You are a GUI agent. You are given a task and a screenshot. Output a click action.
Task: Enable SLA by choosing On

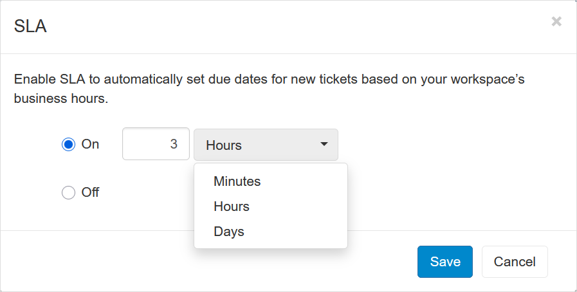coord(68,145)
